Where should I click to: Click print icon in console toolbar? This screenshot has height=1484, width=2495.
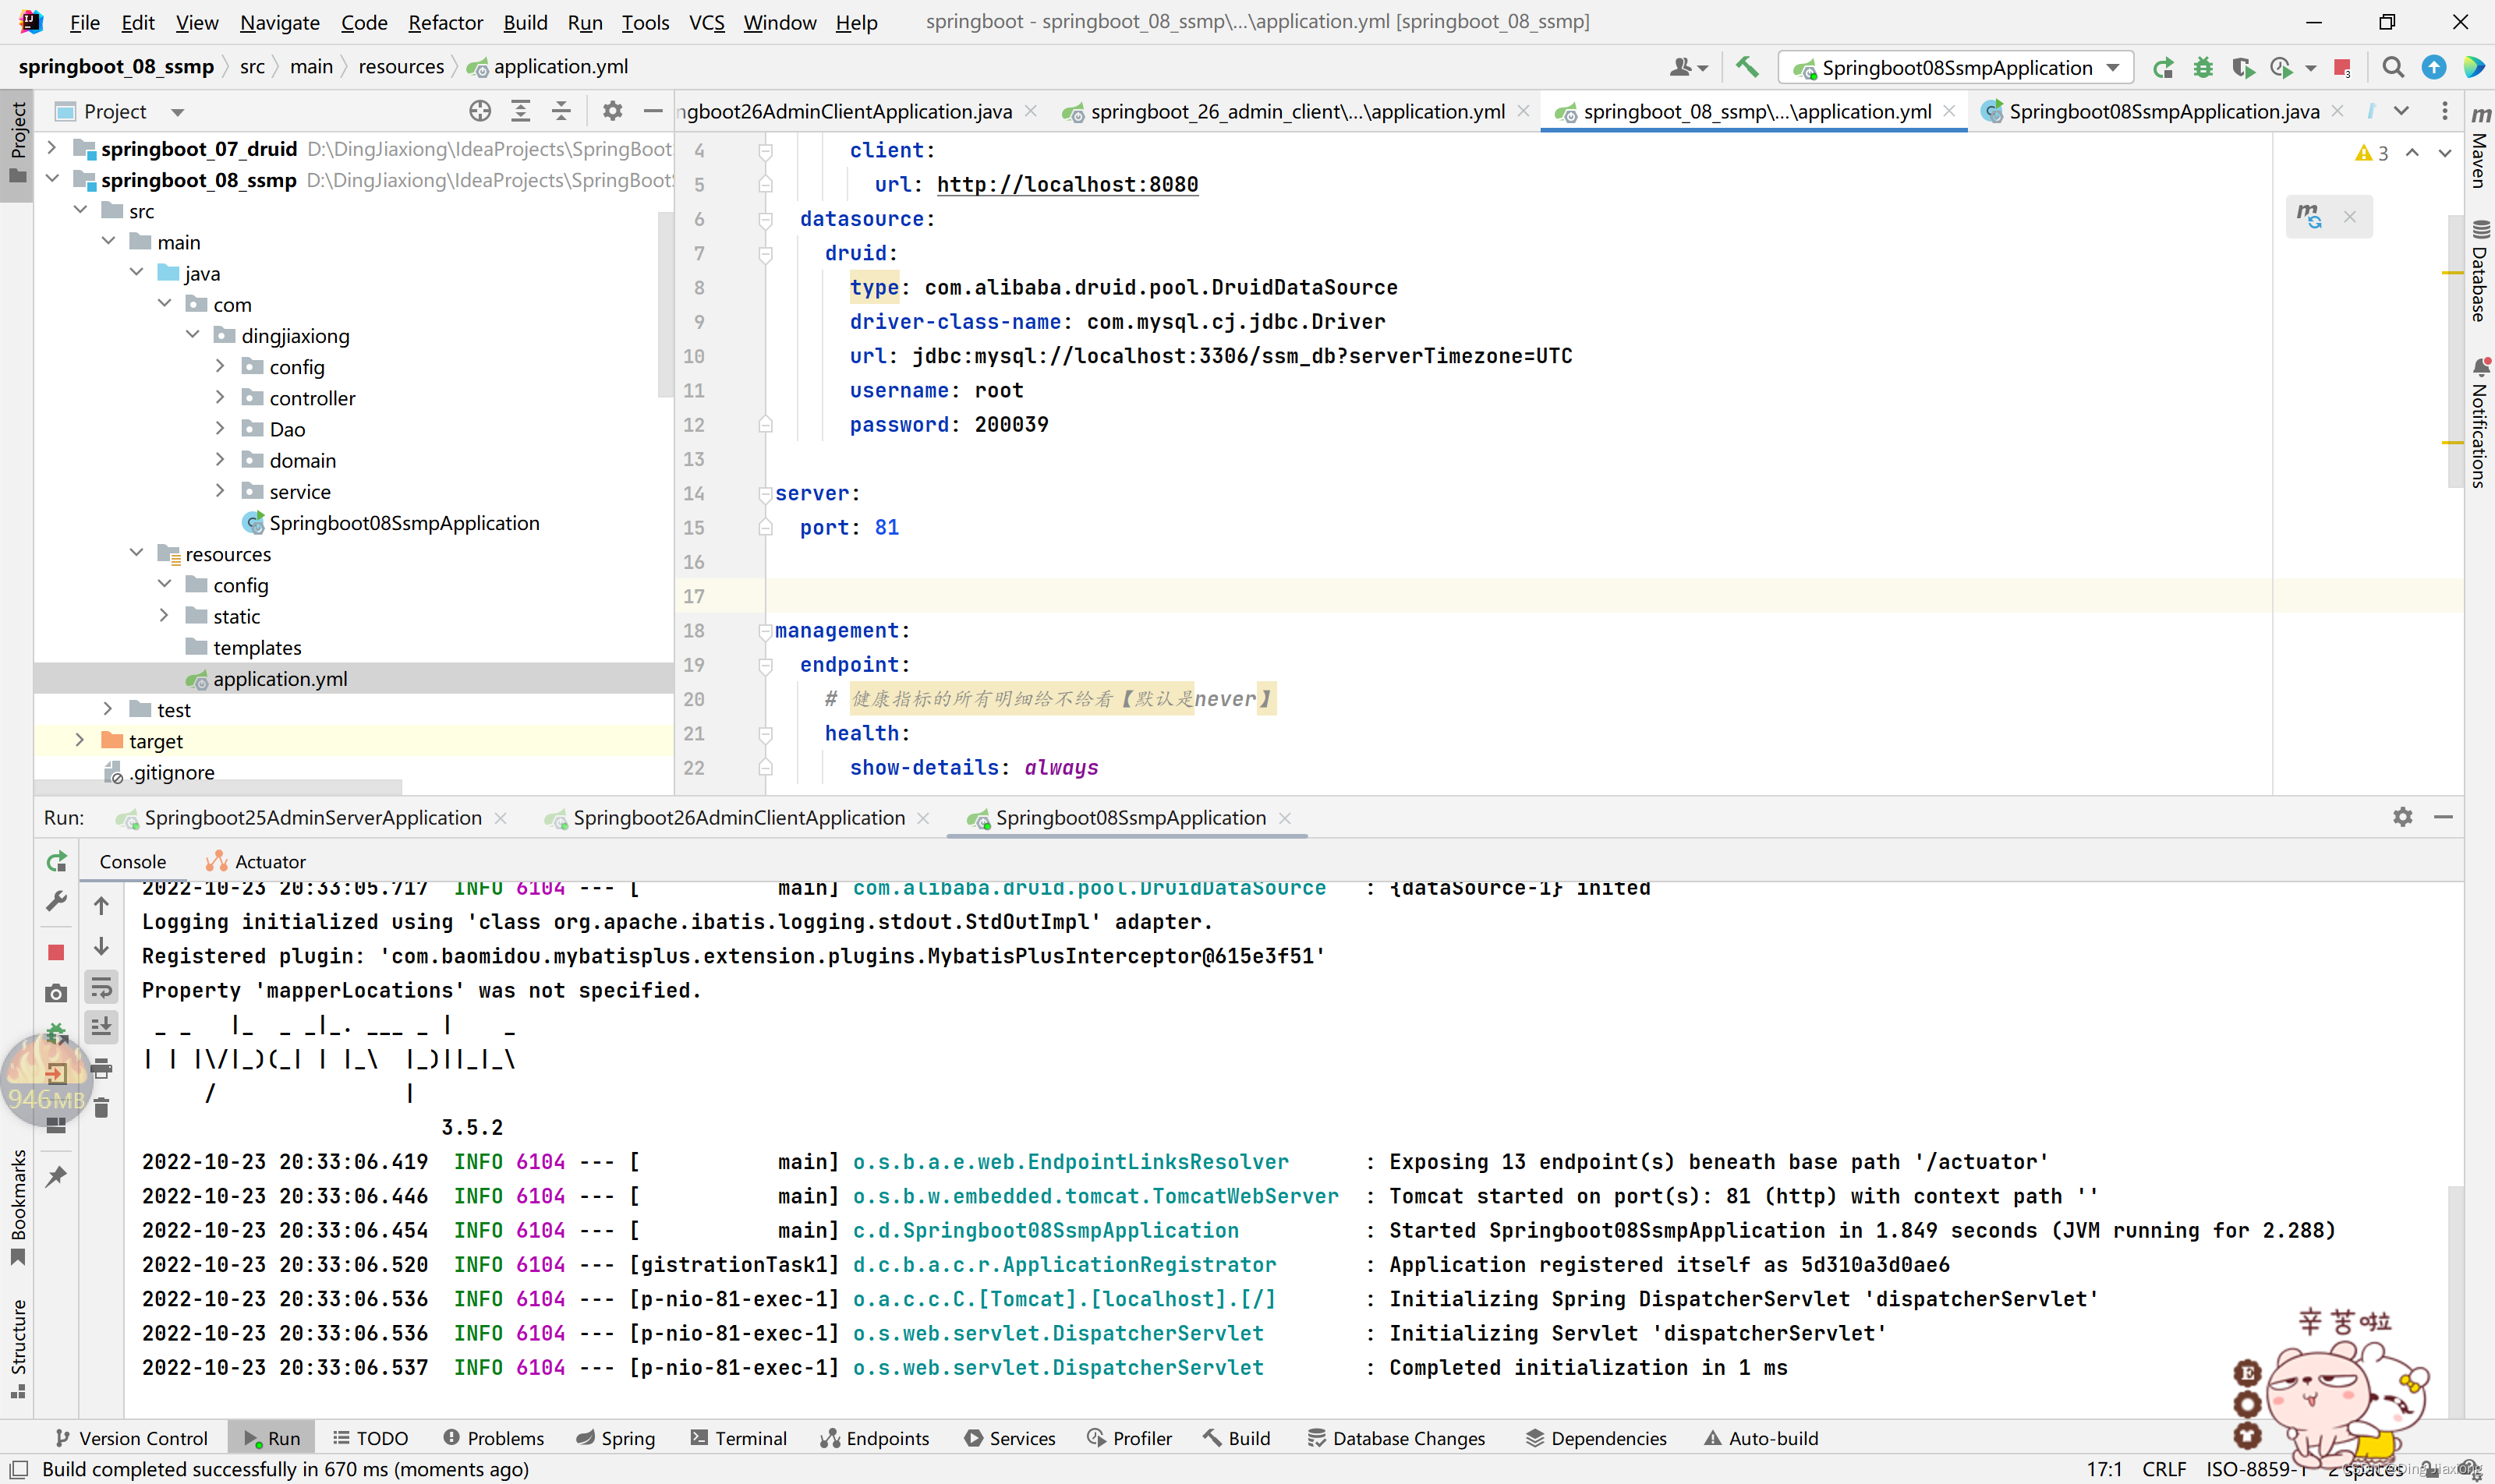coord(101,1068)
